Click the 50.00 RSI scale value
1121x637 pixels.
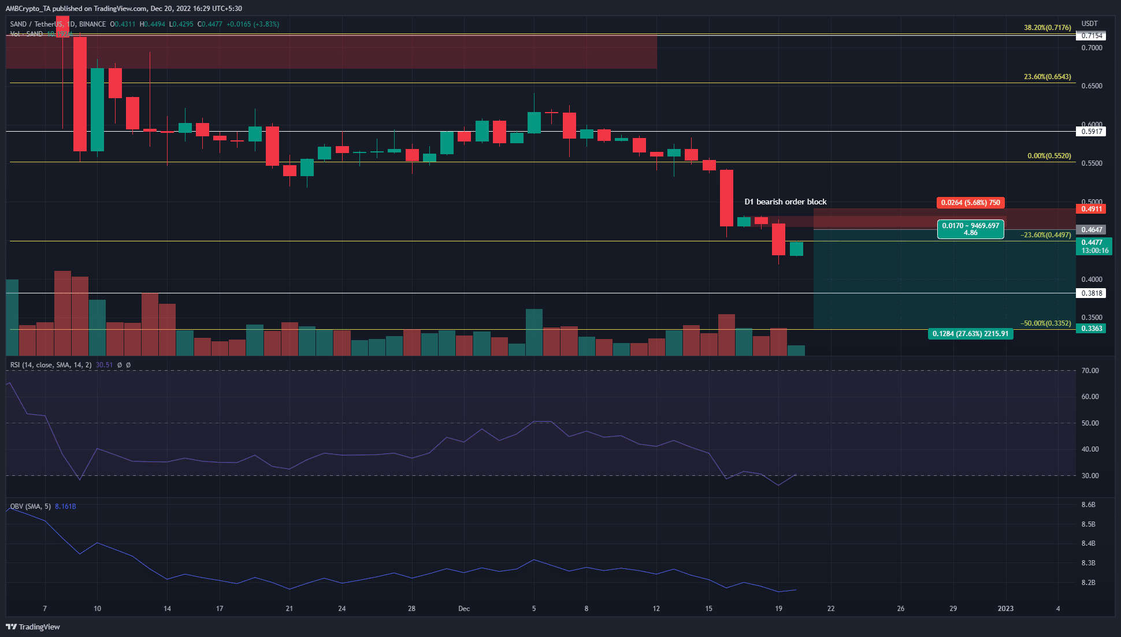coord(1090,423)
